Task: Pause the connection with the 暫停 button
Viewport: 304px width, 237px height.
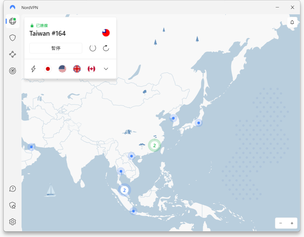Action: (56, 48)
